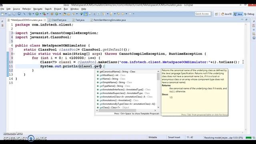Choose getAnnotatedInterfaces() proposal
256x144 pixels.
tap(126, 90)
